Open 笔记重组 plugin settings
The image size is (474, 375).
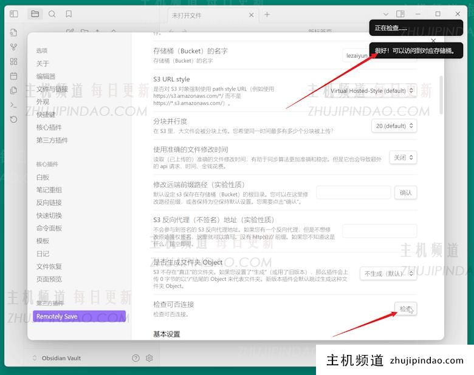click(x=49, y=190)
